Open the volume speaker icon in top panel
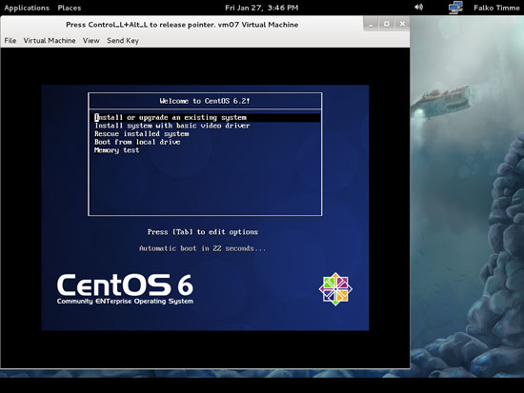524x393 pixels. pos(419,7)
